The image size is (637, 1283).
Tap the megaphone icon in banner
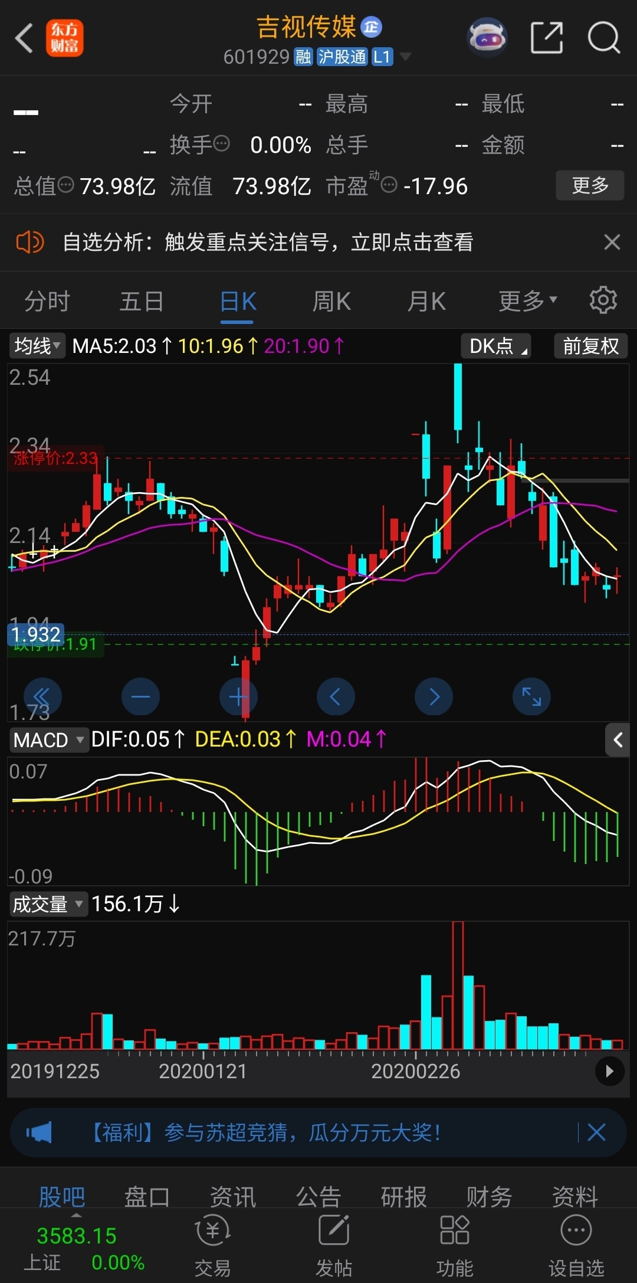tap(39, 1133)
